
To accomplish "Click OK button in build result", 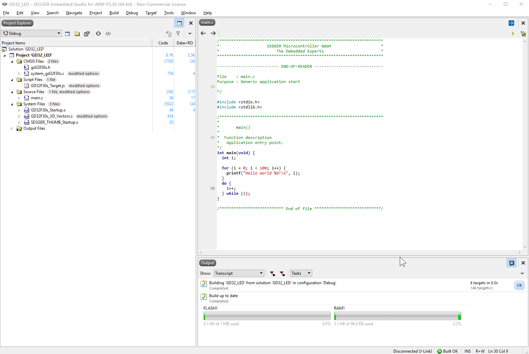I will click(520, 285).
